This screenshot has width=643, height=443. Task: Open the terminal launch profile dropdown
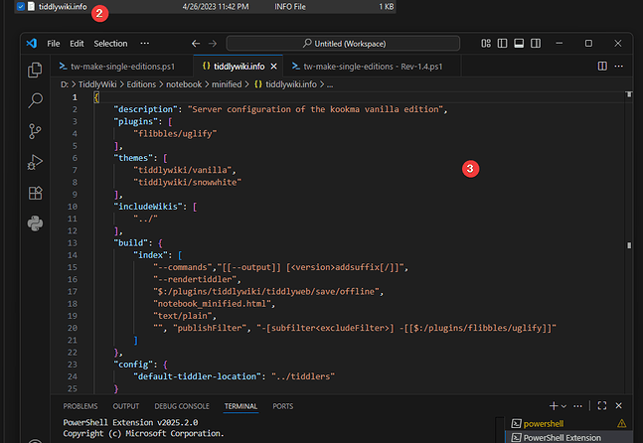[x=563, y=406]
